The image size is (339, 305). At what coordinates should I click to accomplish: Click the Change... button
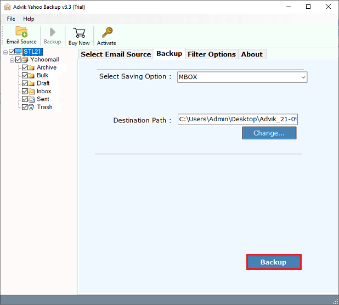point(269,133)
